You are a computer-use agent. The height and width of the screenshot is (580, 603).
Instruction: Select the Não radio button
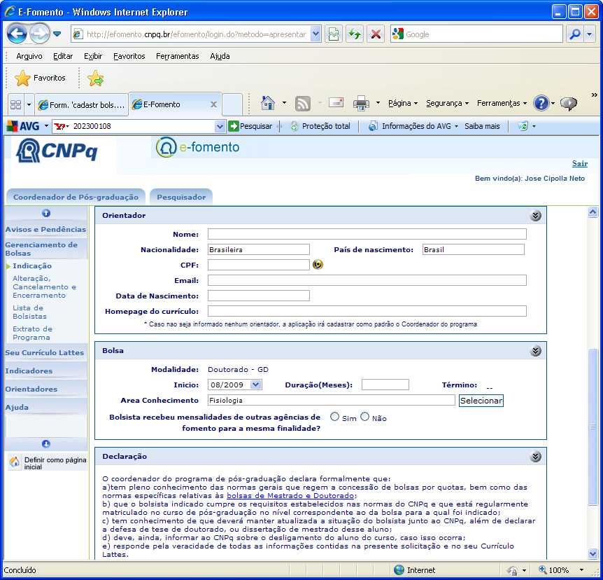click(x=364, y=417)
